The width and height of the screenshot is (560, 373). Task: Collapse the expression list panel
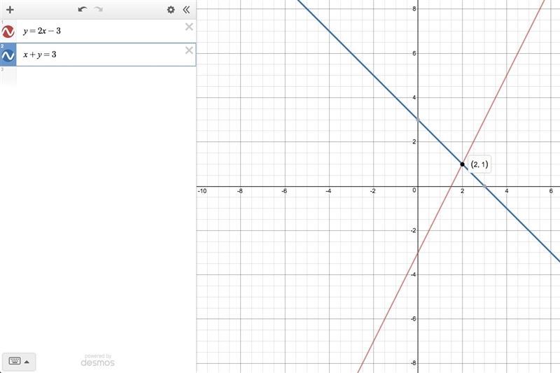pyautogui.click(x=186, y=10)
